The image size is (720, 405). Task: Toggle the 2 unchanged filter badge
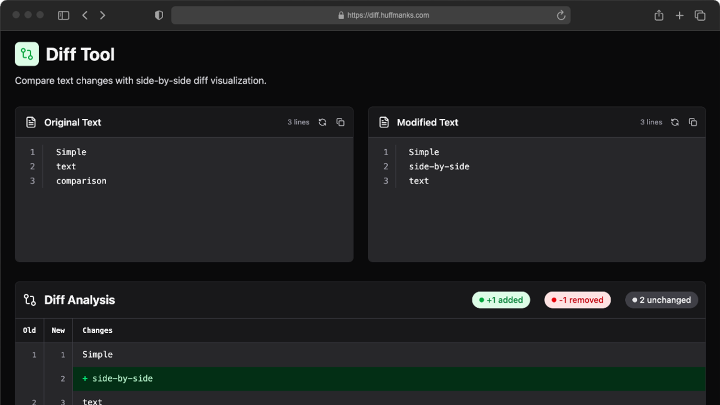[x=661, y=300]
